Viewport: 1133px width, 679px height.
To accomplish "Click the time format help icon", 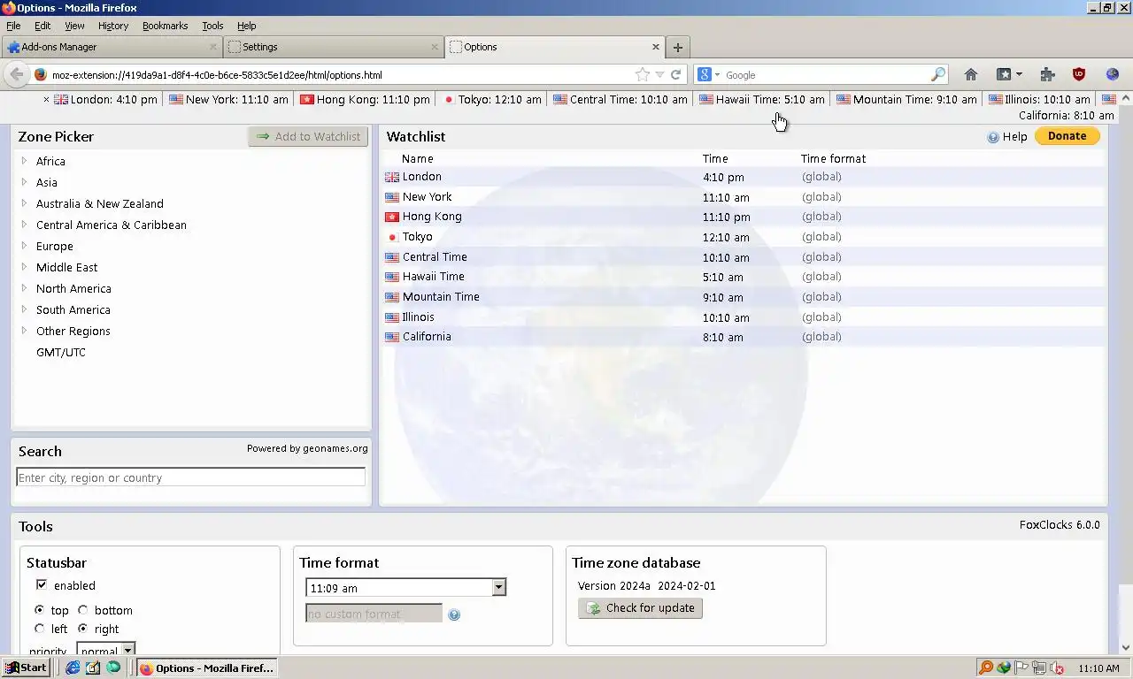I will 454,614.
